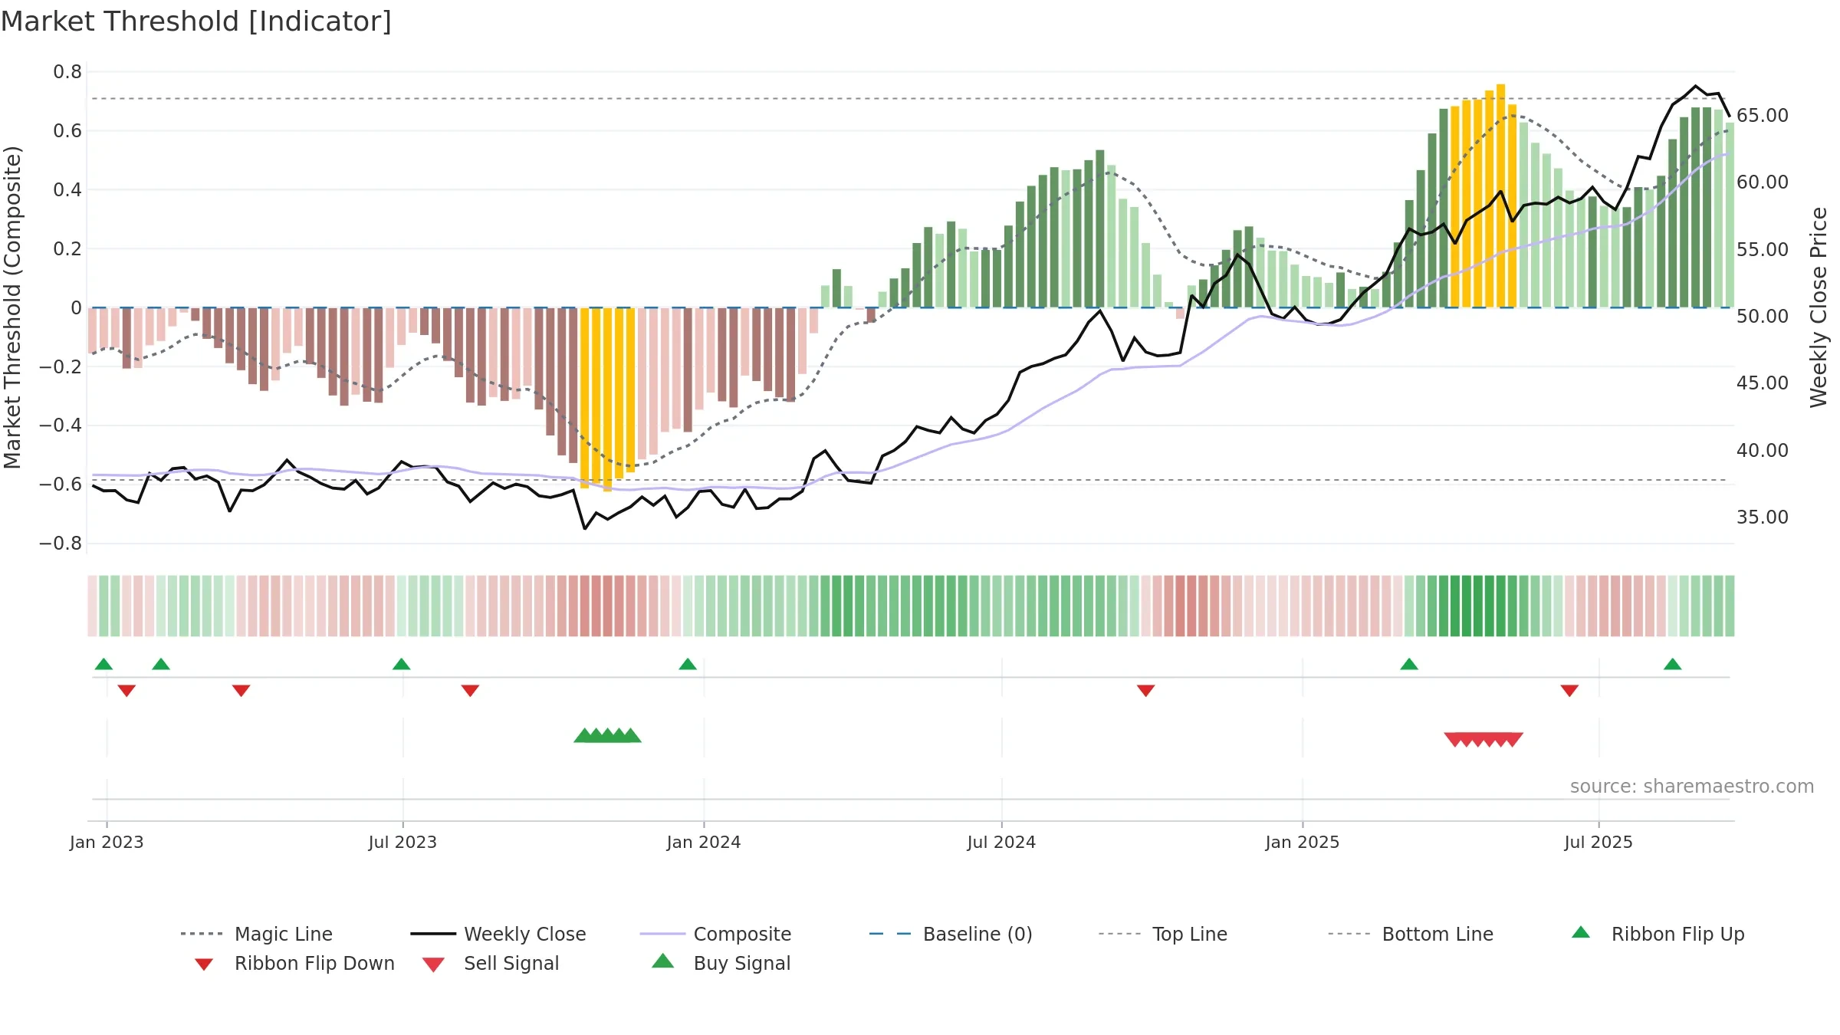
Task: Click the 60.00 price tick label
Action: click(x=1763, y=182)
